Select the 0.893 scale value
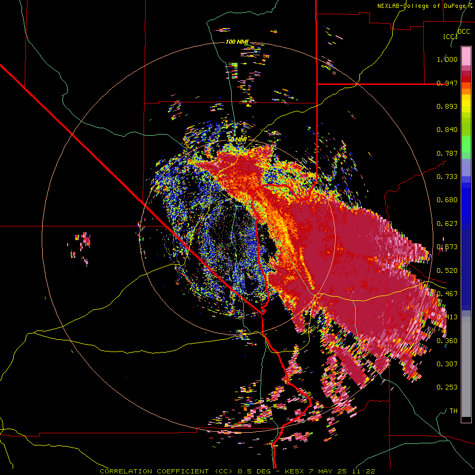This screenshot has height=475, width=475. tap(447, 106)
